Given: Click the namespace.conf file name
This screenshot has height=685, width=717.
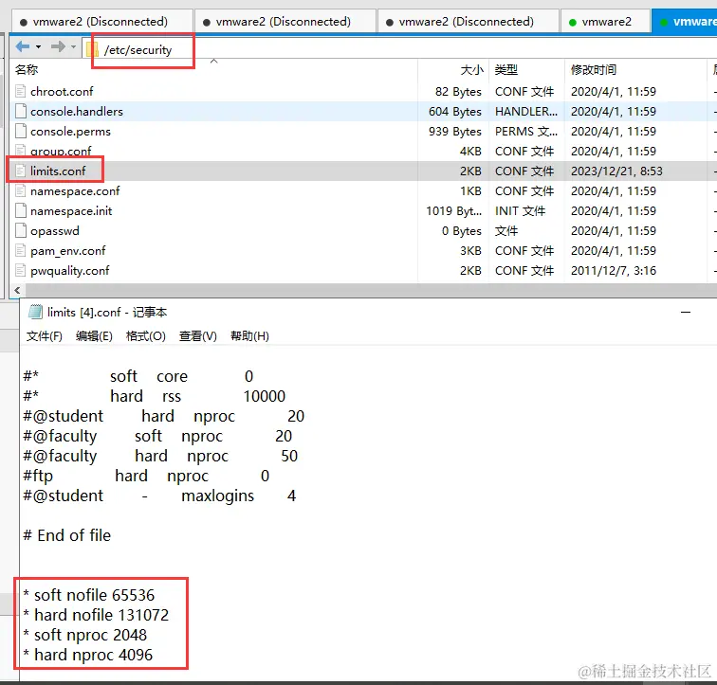Looking at the screenshot, I should pyautogui.click(x=75, y=190).
